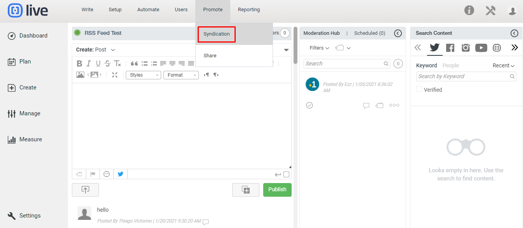Center align the text
The height and width of the screenshot is (228, 523).
coord(172,63)
